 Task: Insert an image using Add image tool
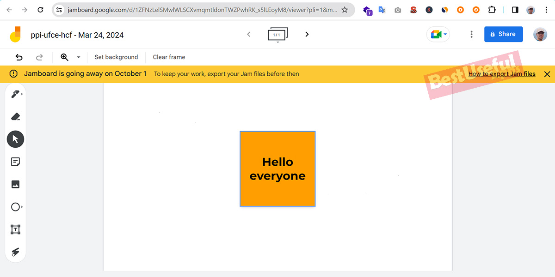15,184
